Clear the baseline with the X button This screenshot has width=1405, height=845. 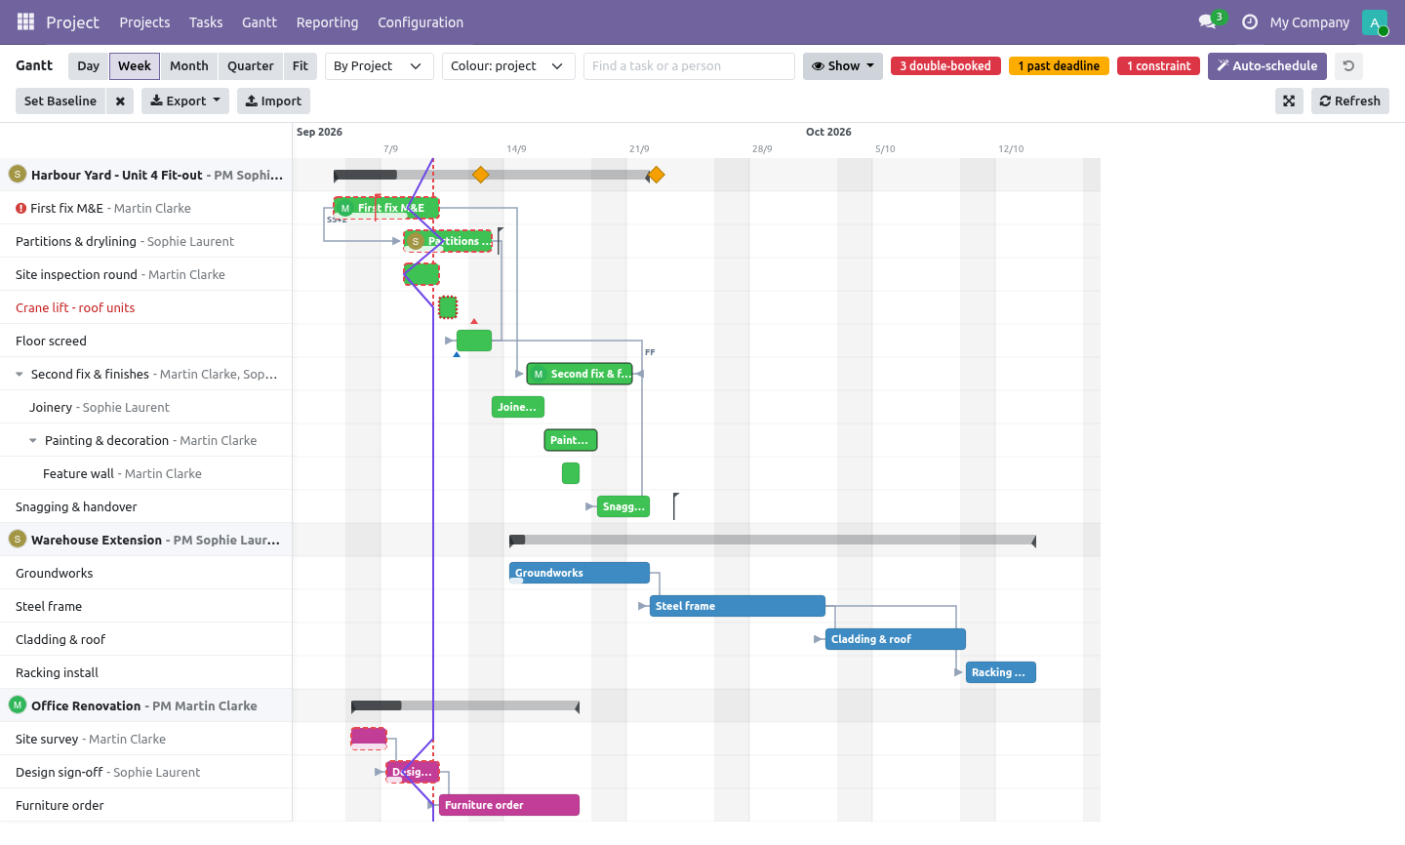tap(120, 101)
